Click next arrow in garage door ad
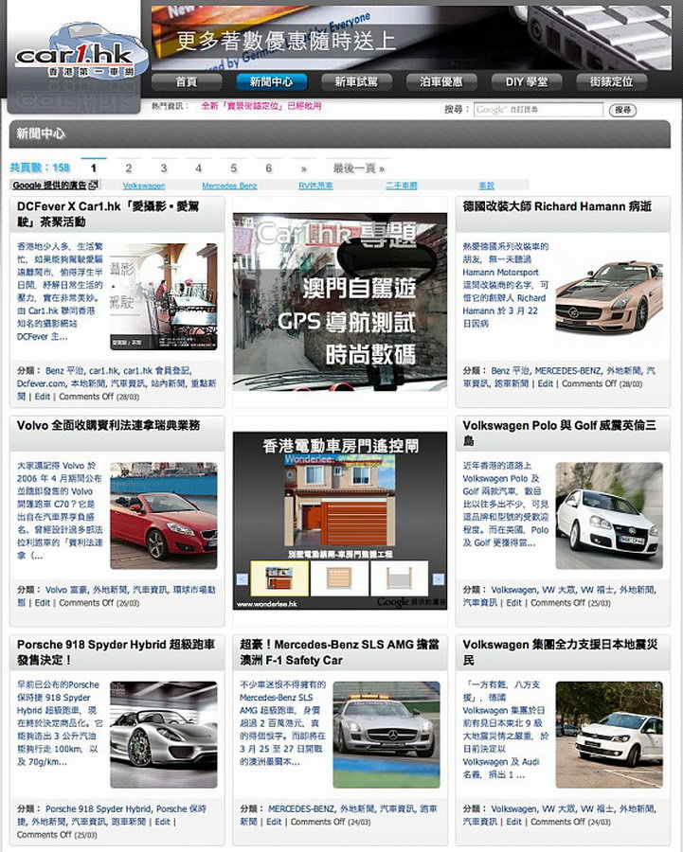Screen dimensions: 683x852 438,579
